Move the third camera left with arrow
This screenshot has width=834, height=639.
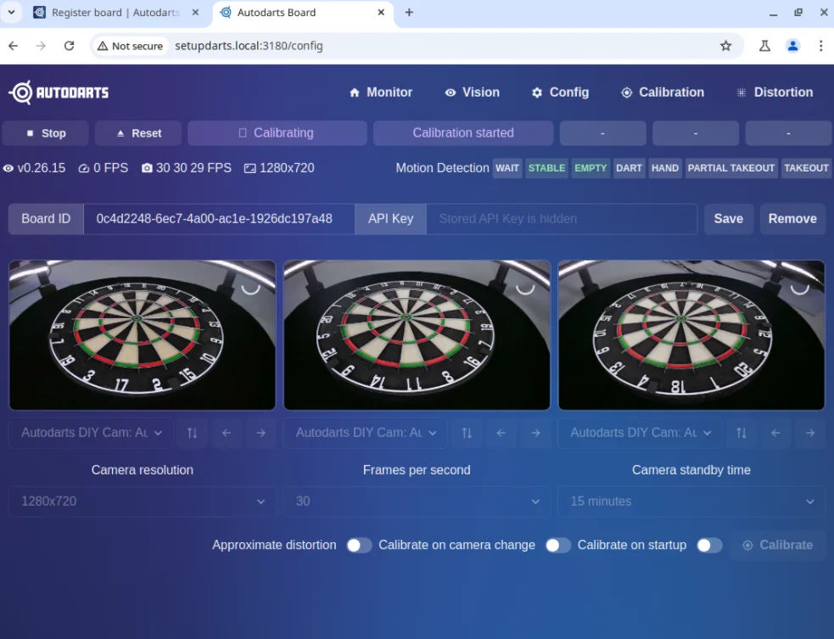pos(775,433)
